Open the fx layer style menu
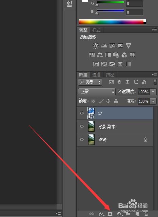 tap(101, 214)
